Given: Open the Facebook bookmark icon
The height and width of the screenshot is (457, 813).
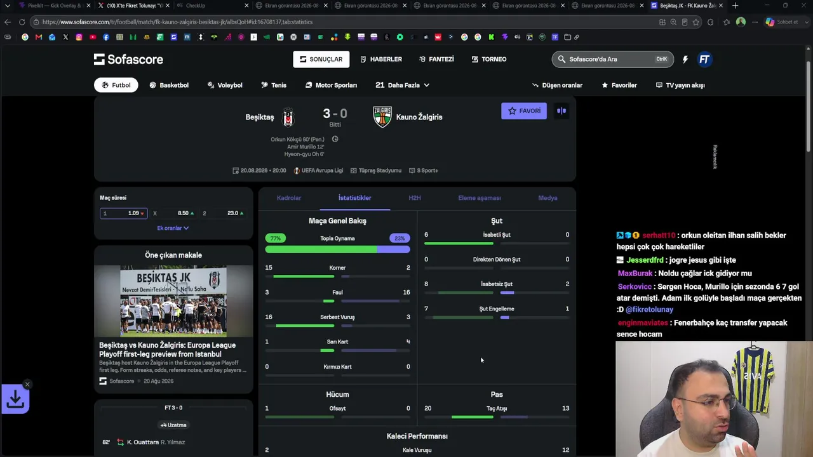Looking at the screenshot, I should click(x=105, y=37).
